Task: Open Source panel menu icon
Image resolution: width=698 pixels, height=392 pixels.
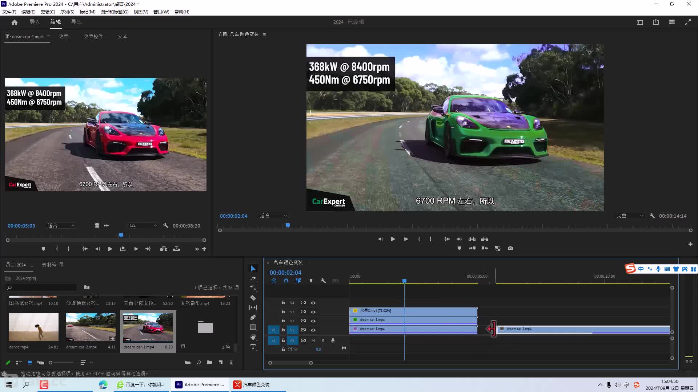Action: click(49, 37)
